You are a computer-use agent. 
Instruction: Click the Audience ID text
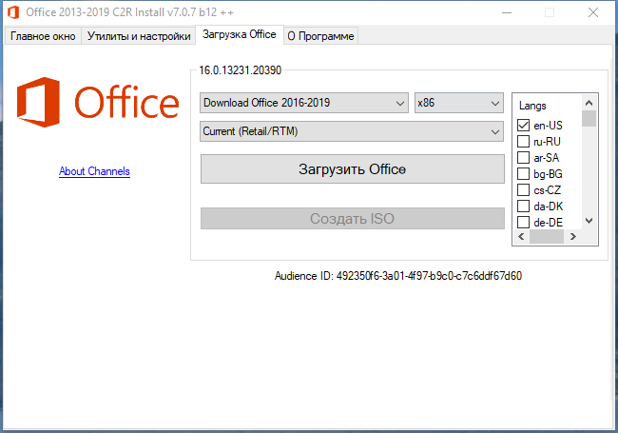pyautogui.click(x=398, y=276)
